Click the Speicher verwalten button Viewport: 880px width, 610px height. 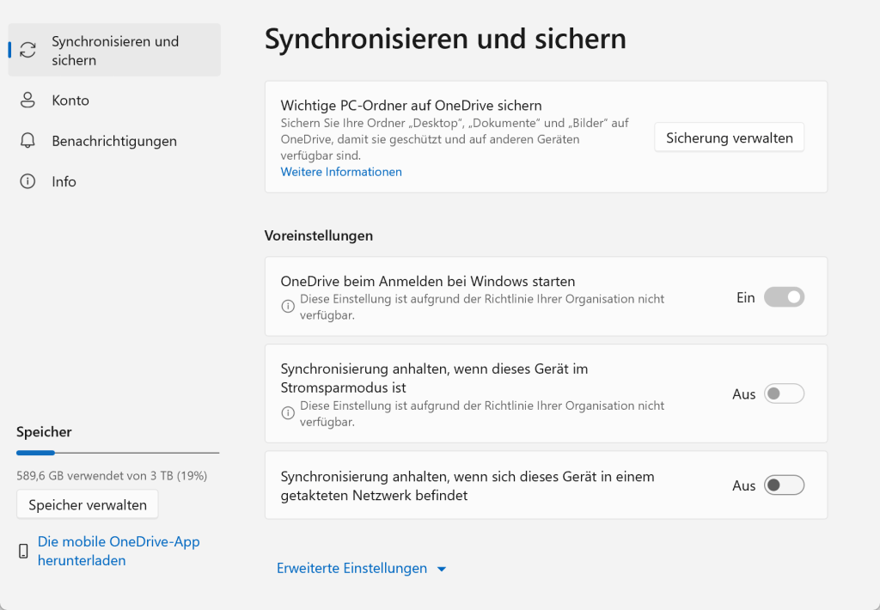87,504
